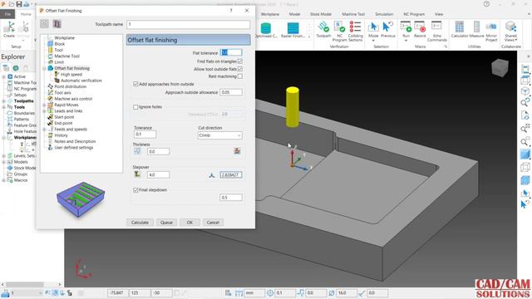Expand Offset flat finishing tree node
Screen dimensions: 532x299
pyautogui.click(x=44, y=68)
